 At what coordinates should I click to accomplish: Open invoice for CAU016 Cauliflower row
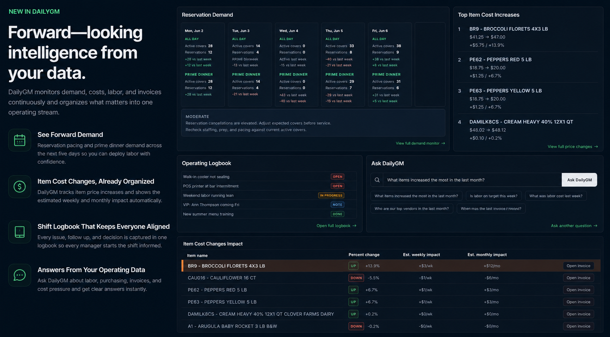(578, 278)
